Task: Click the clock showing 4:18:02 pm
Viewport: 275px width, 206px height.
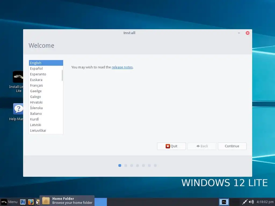Action: tap(265, 202)
